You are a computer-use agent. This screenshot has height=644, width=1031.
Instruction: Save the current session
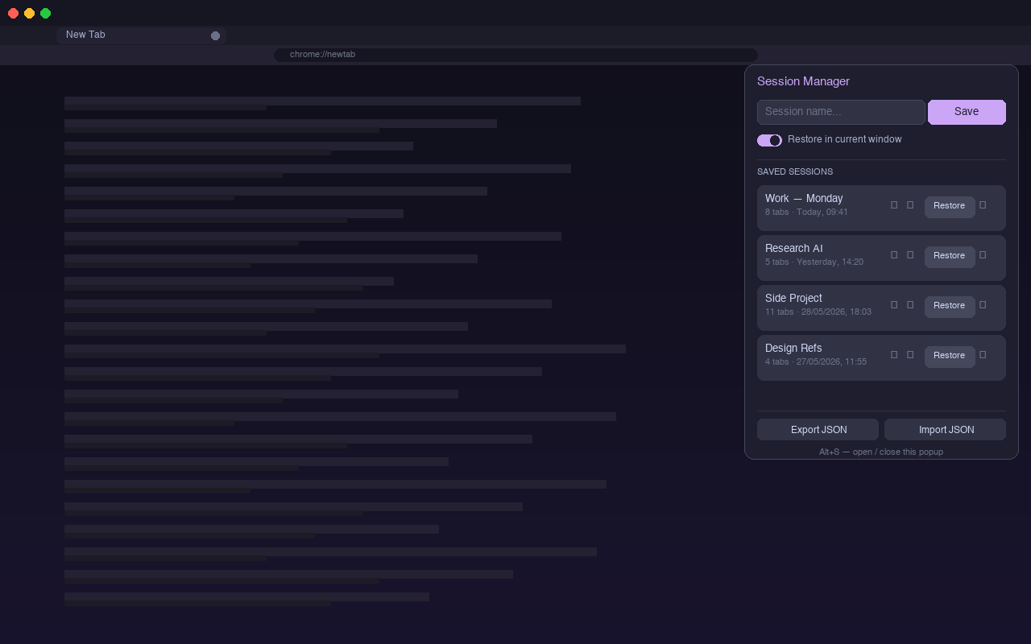967,112
